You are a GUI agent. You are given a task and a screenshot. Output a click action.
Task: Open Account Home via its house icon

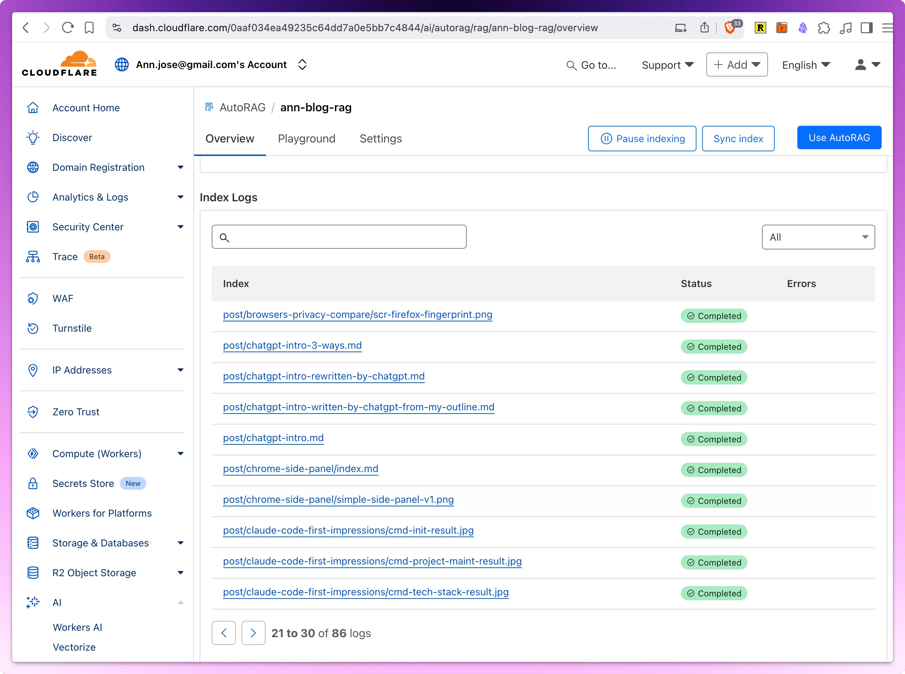pyautogui.click(x=33, y=107)
